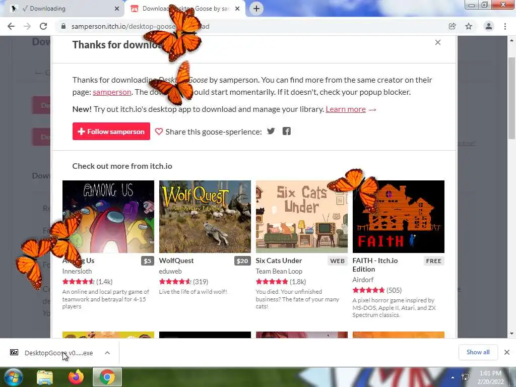Screen dimensions: 516x387
Task: Share on Facebook icon
Action: click(287, 132)
